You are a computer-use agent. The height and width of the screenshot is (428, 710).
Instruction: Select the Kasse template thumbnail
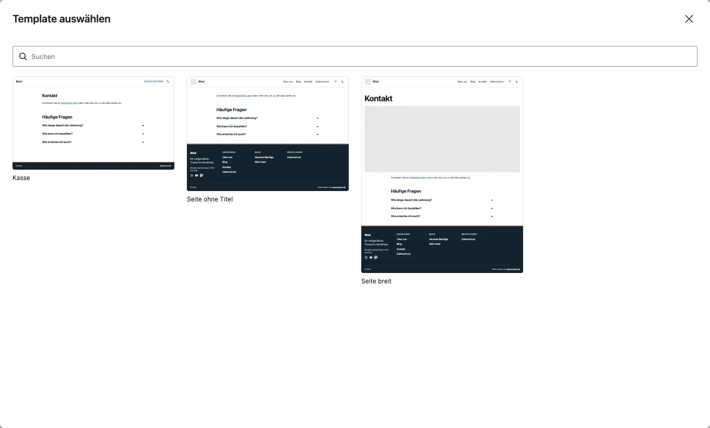(x=93, y=123)
